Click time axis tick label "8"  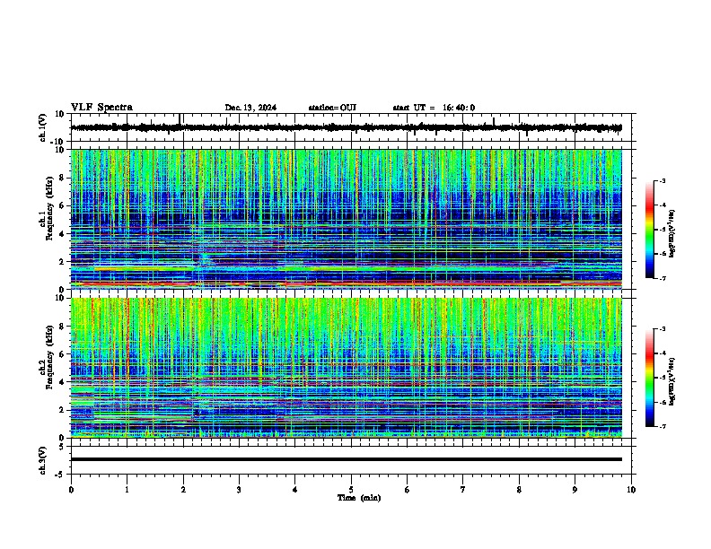pos(519,490)
